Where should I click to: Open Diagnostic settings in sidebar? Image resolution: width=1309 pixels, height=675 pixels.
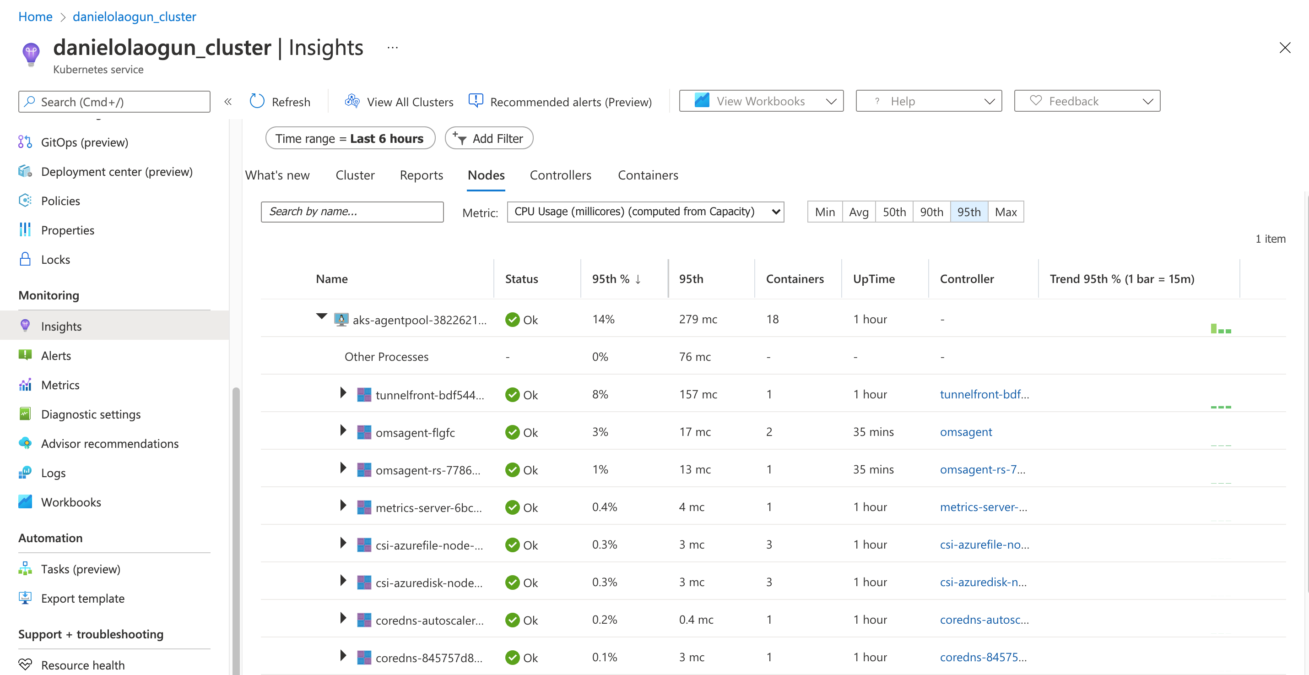coord(91,414)
